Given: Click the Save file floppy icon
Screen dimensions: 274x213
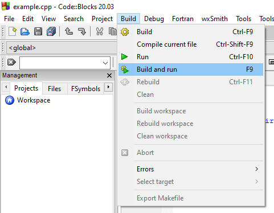Looking at the screenshot, I should pos(38,31).
